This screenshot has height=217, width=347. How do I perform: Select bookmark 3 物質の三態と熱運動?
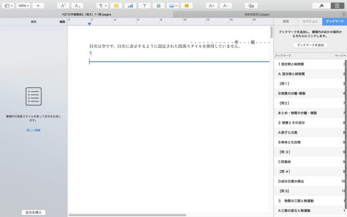(x=310, y=201)
